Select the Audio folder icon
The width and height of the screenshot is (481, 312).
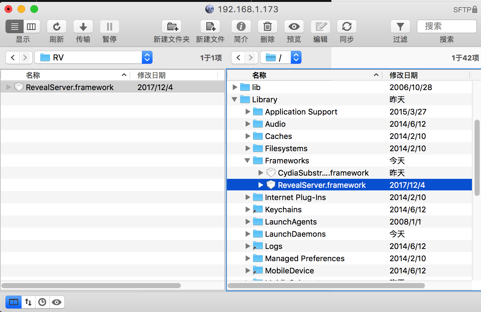point(258,124)
